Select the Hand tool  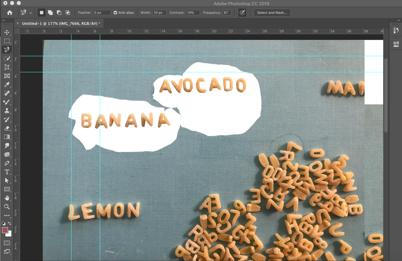pos(7,198)
